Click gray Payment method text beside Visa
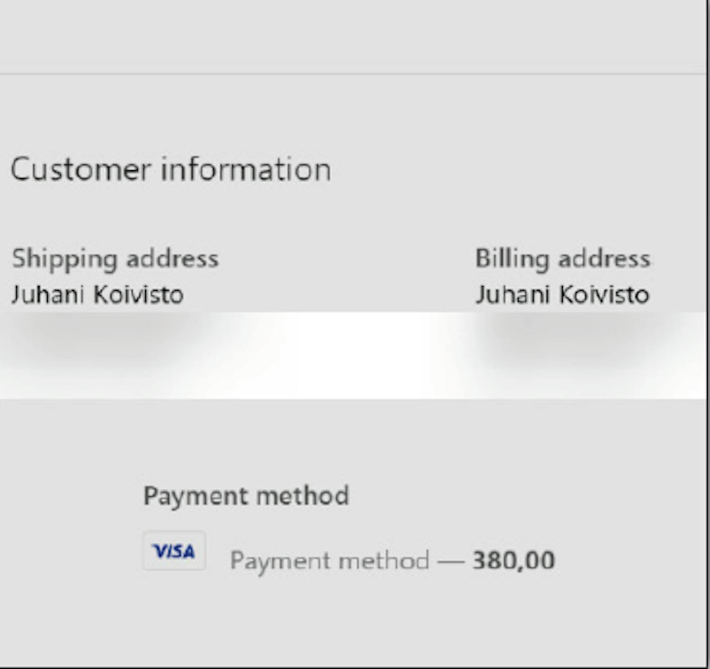Screen dimensions: 710x669 coord(329,561)
